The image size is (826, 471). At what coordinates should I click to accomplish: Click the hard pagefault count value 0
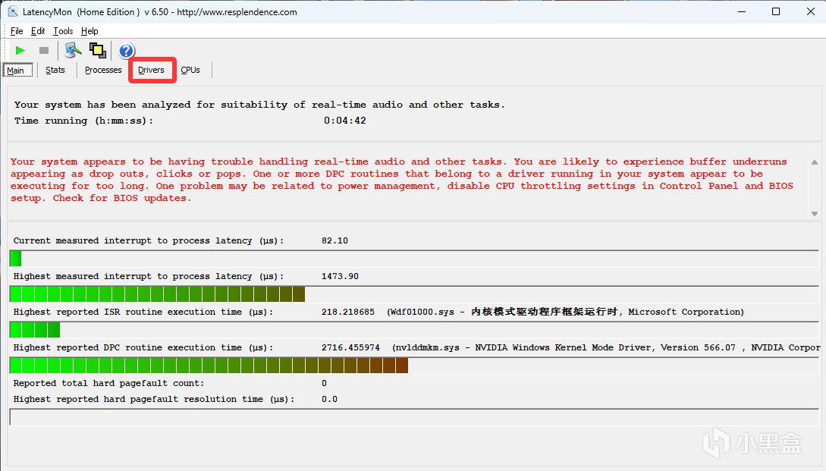pyautogui.click(x=324, y=384)
